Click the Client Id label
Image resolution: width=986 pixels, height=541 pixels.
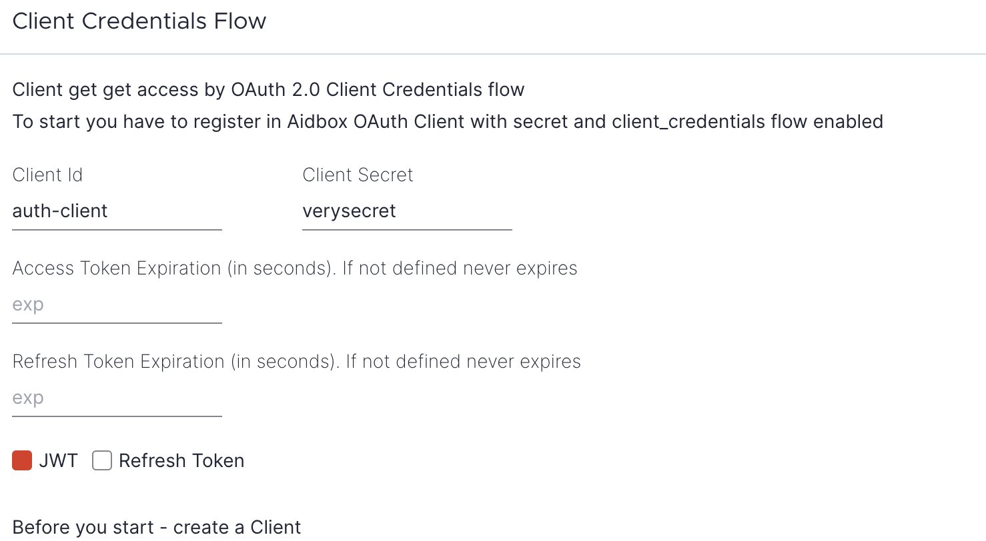[x=47, y=175]
